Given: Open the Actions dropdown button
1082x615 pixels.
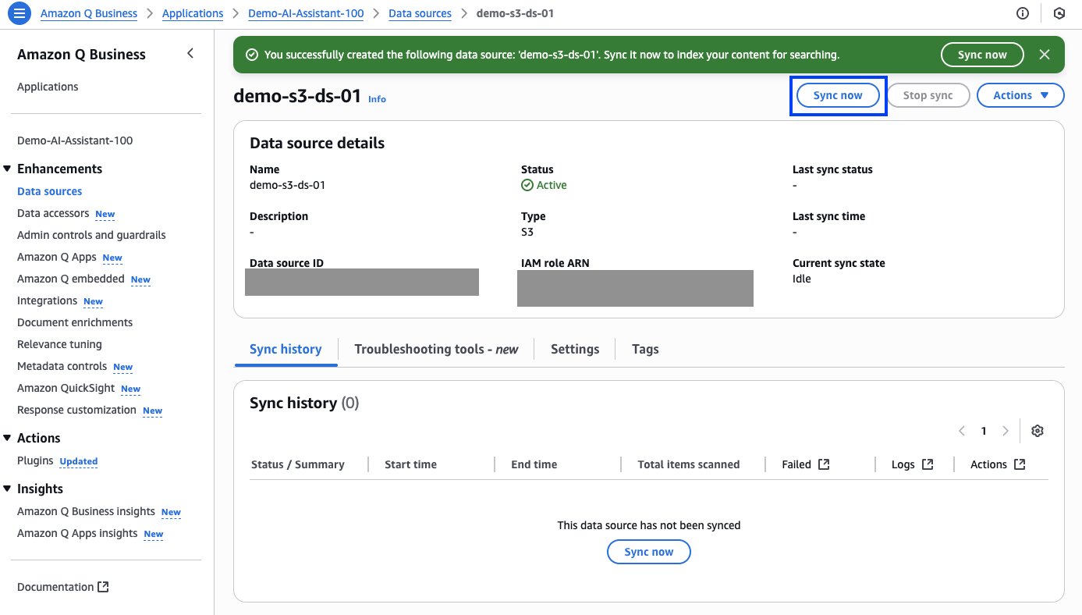Looking at the screenshot, I should click(1020, 95).
